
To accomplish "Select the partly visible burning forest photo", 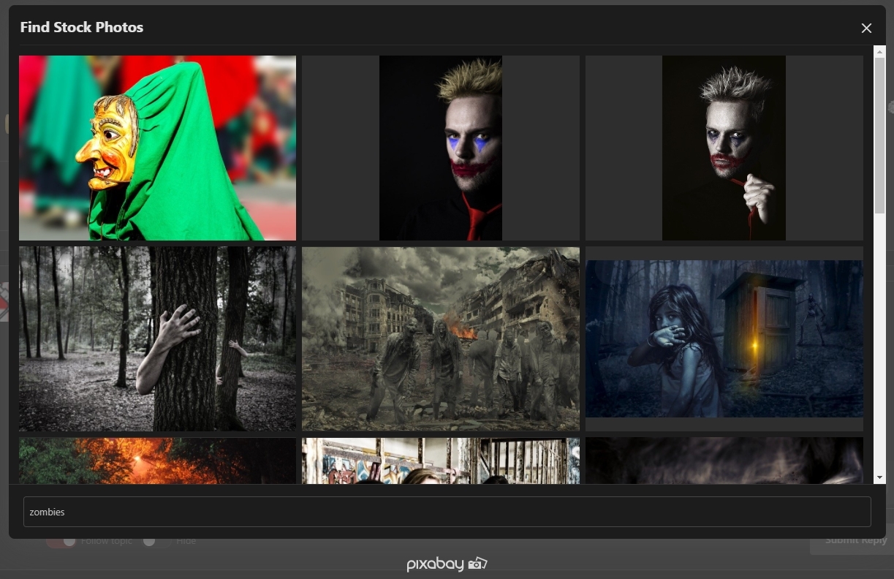I will [157, 461].
